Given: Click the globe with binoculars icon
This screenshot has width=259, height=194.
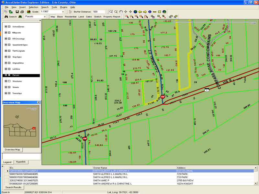Looking at the screenshot, I should [164, 12].
